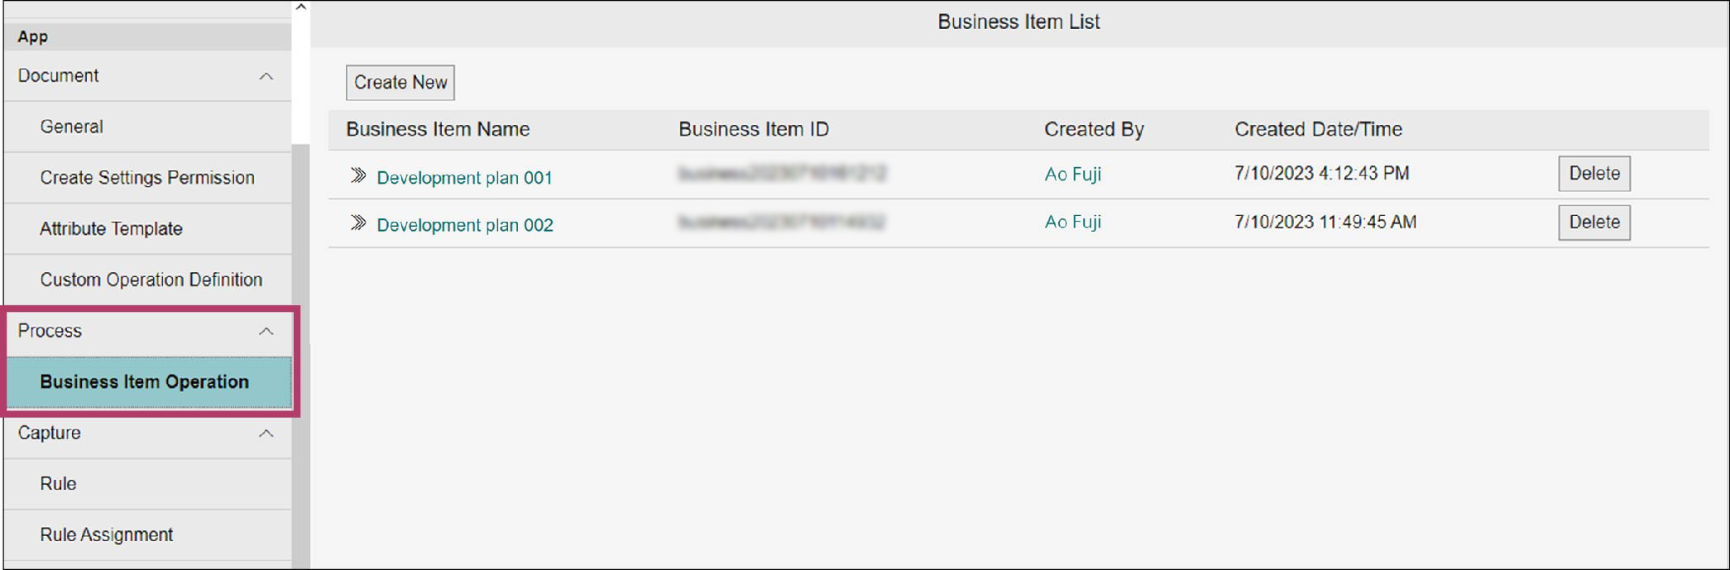This screenshot has width=1730, height=570.
Task: Collapse the Process section chevron
Action: pyautogui.click(x=266, y=331)
